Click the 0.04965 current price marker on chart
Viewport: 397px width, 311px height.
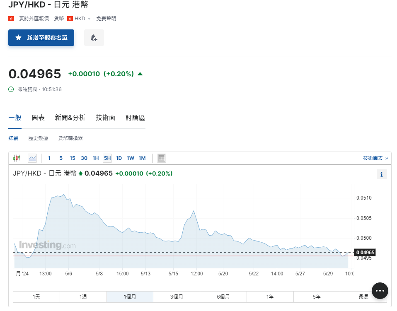click(365, 252)
